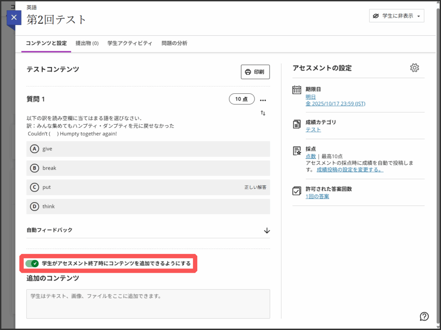
Task: Open the 問題の分析 tab
Action: point(174,43)
